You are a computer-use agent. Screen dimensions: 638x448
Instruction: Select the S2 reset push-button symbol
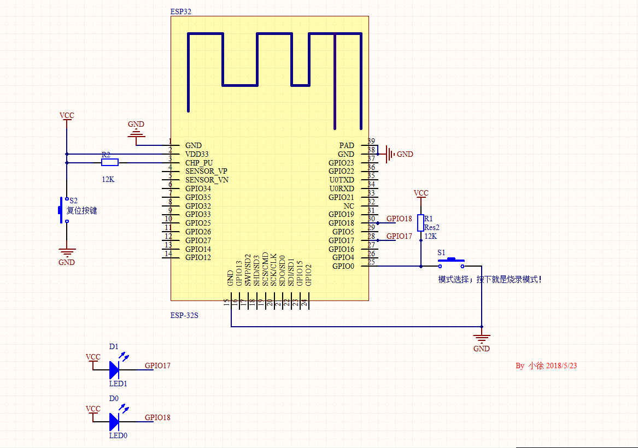point(63,210)
